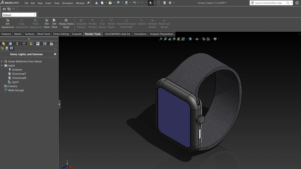The height and width of the screenshot is (169, 301).
Task: Click the Home icon in title bar
Action: click(97, 3)
